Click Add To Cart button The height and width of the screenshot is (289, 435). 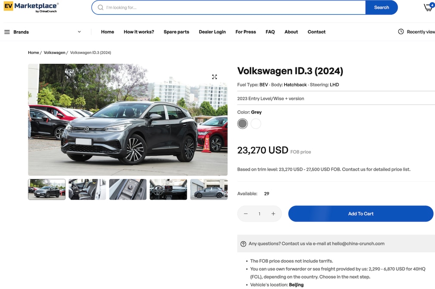(360, 214)
